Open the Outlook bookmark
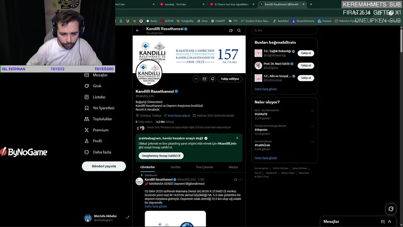This screenshot has height=227, width=403. 324,21
